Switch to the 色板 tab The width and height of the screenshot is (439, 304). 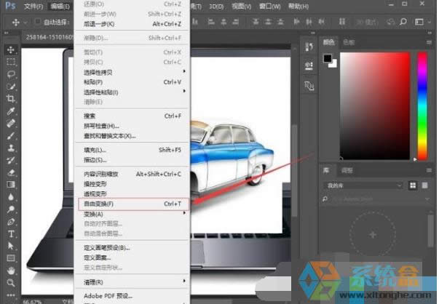pyautogui.click(x=349, y=41)
